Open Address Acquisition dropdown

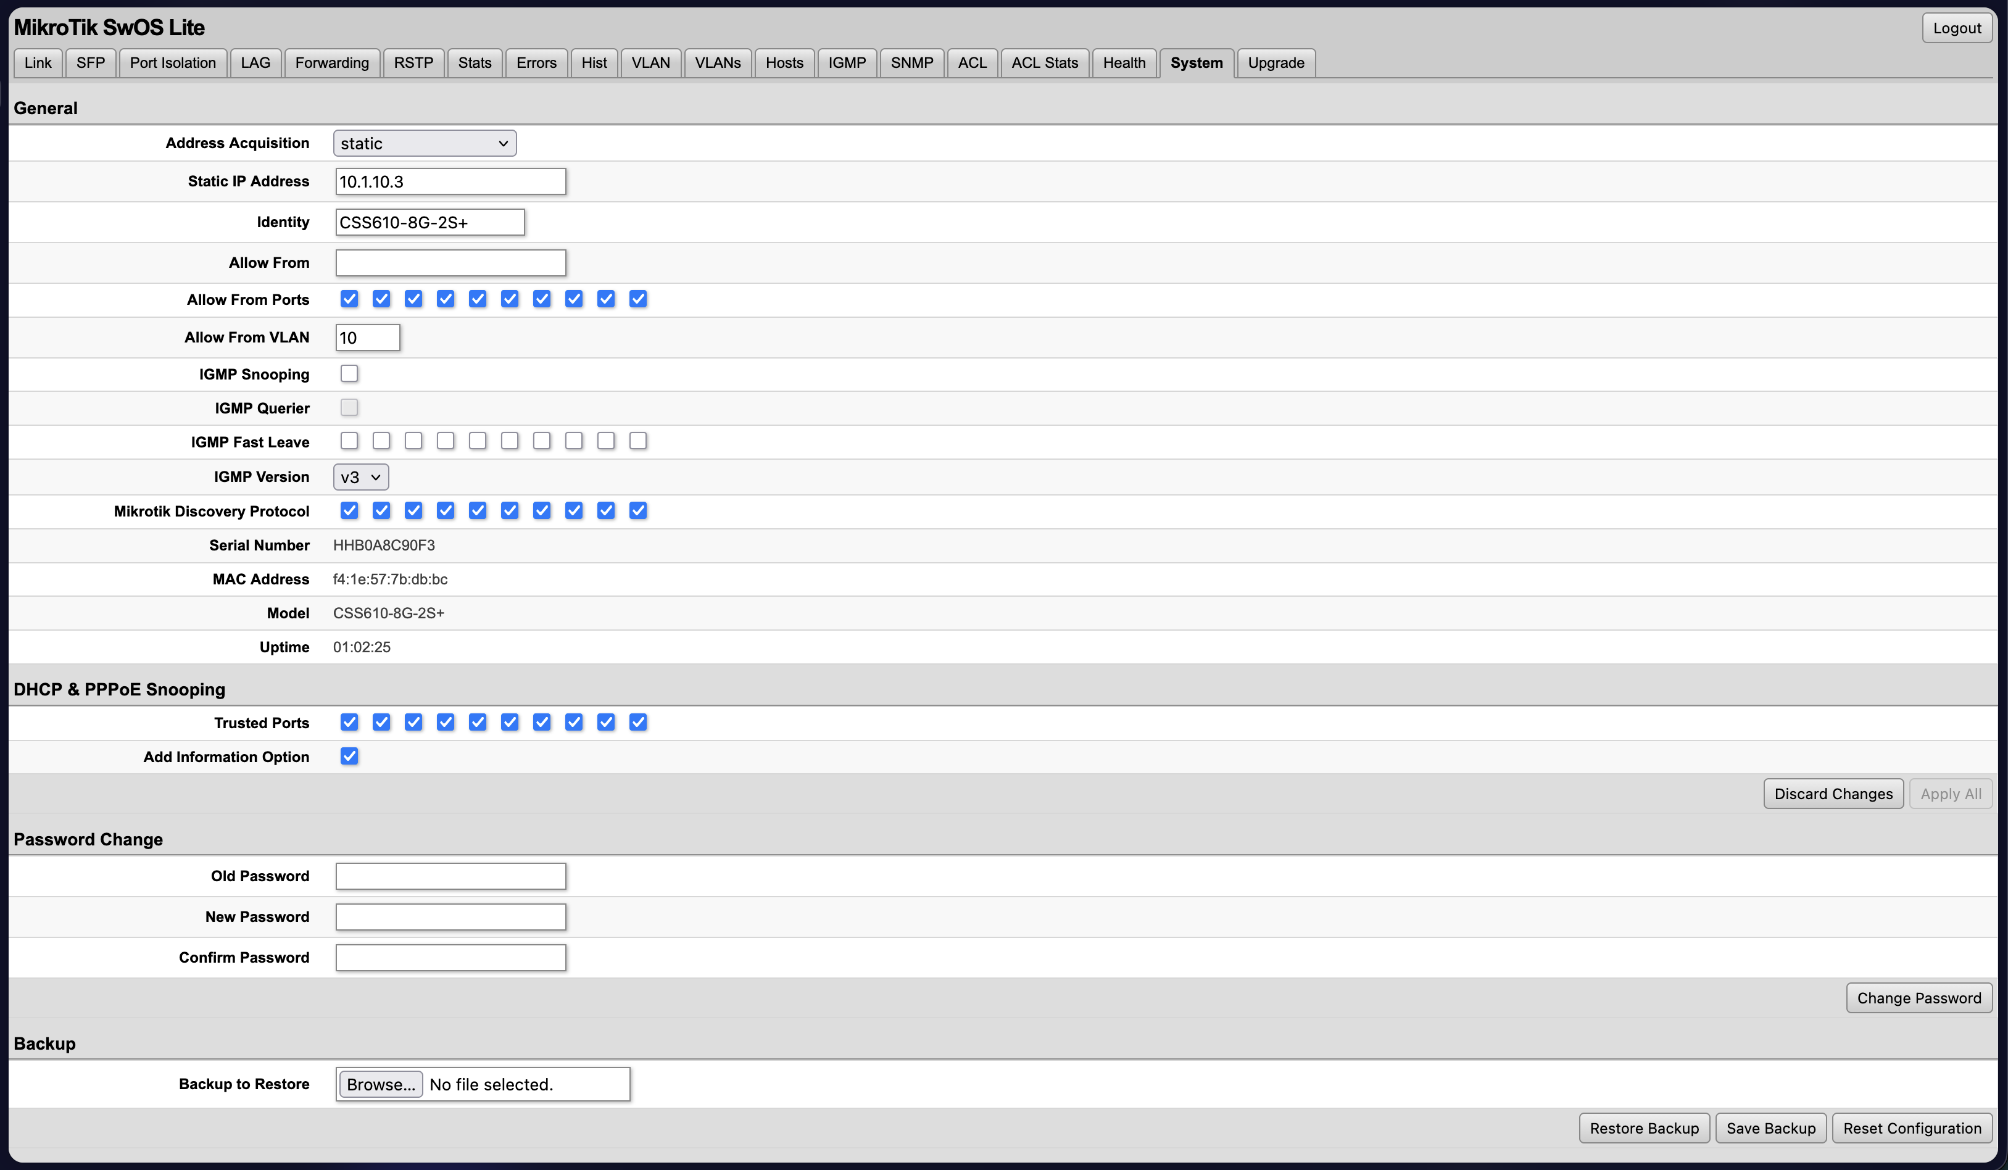coord(424,143)
